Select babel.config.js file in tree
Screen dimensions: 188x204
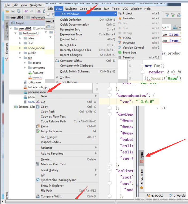pos(35,87)
